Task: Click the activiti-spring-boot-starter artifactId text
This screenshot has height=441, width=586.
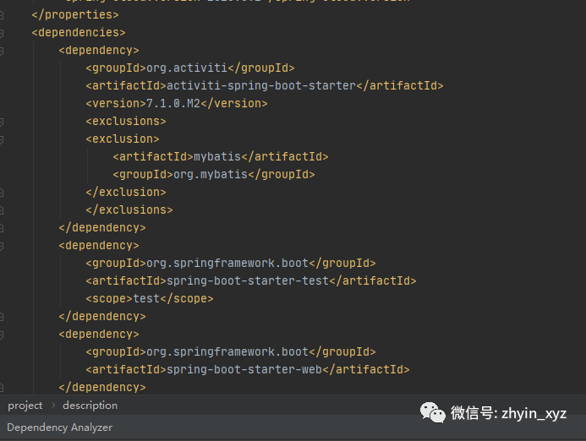Action: [x=260, y=86]
